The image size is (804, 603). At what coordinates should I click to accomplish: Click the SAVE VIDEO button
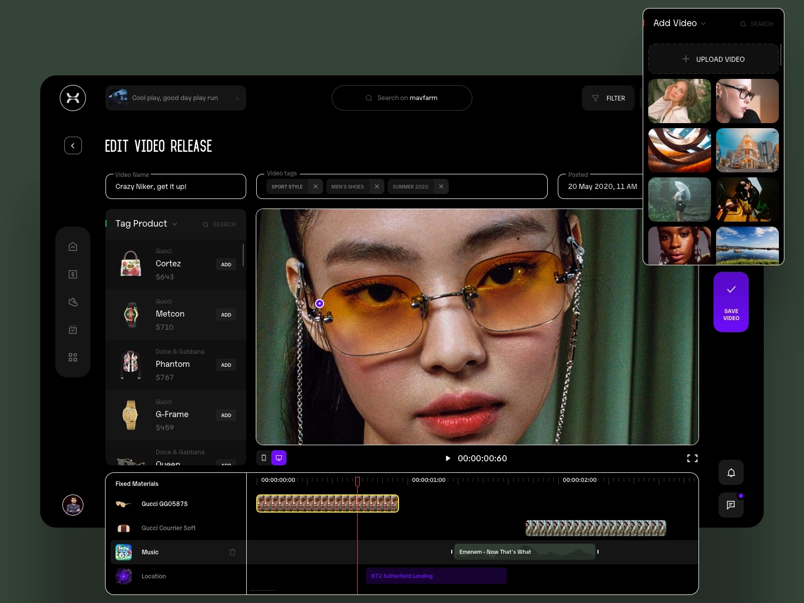[x=731, y=302]
